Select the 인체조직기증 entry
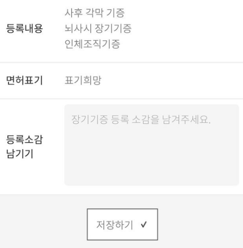 click(92, 44)
